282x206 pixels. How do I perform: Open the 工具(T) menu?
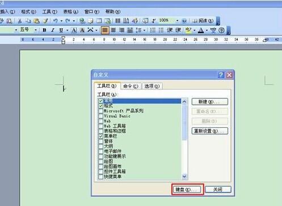point(49,12)
